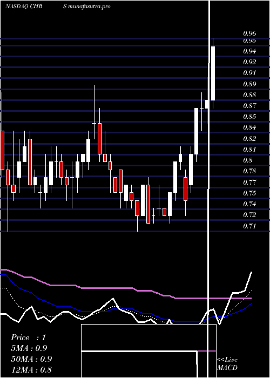The height and width of the screenshot is (378, 270).
Task: Click the 0.94 price axis label
Action: tap(249, 51)
